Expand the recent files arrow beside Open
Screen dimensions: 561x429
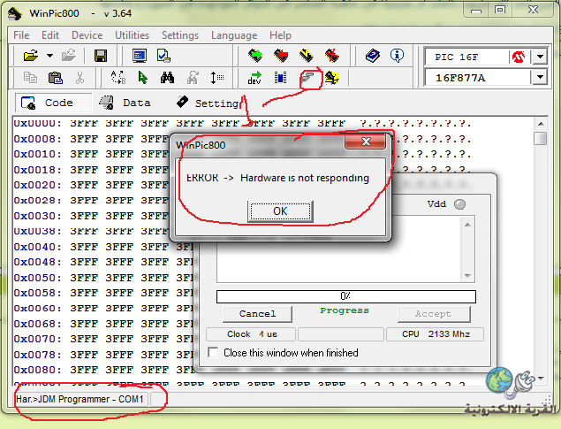(49, 56)
